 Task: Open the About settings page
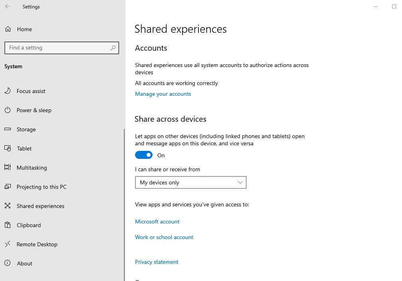point(24,263)
